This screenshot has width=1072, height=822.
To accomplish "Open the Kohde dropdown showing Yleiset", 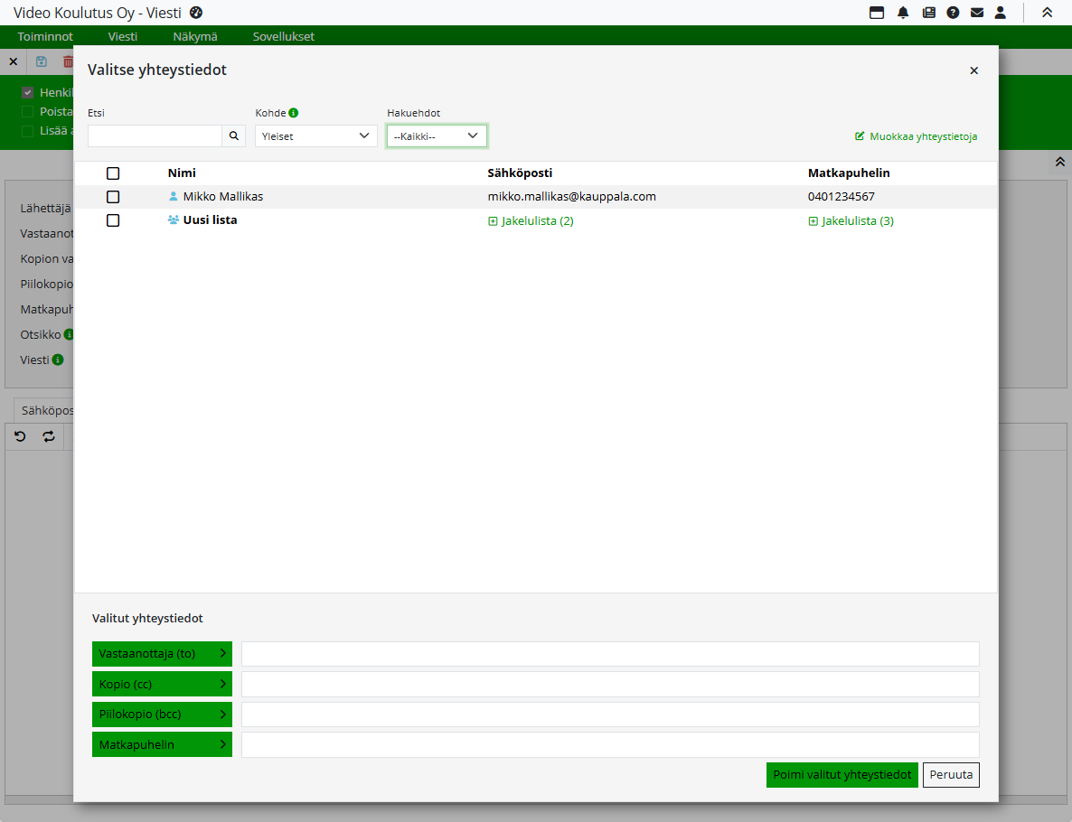I will click(315, 135).
